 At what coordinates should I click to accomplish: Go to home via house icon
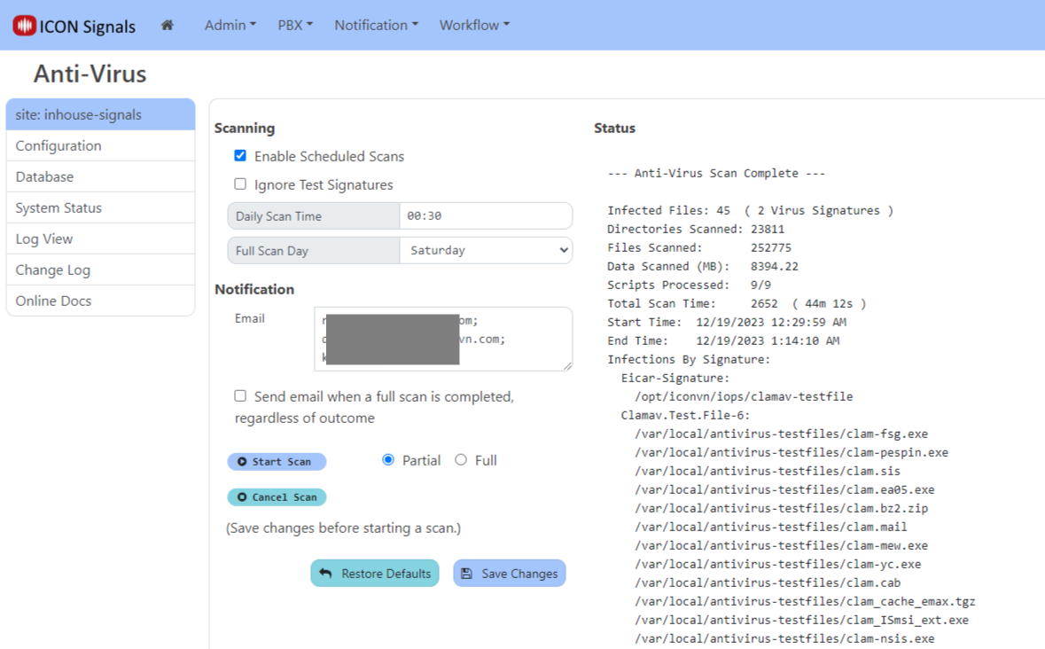pos(167,26)
